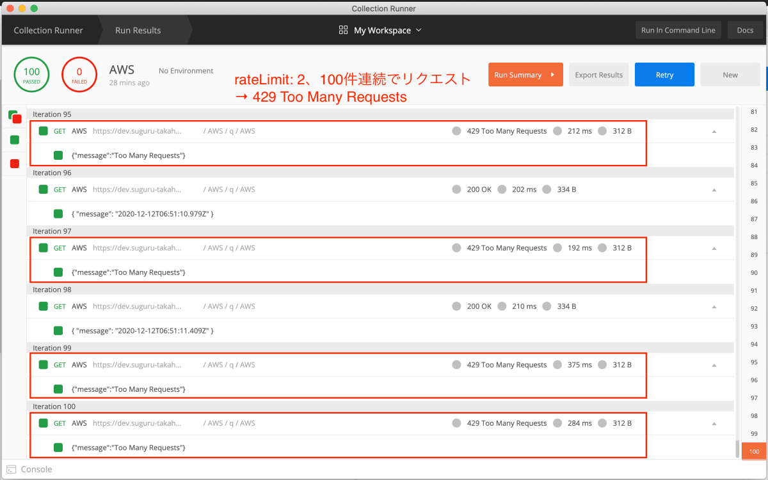Collapse the Iteration 100 request
The width and height of the screenshot is (768, 480).
[714, 423]
